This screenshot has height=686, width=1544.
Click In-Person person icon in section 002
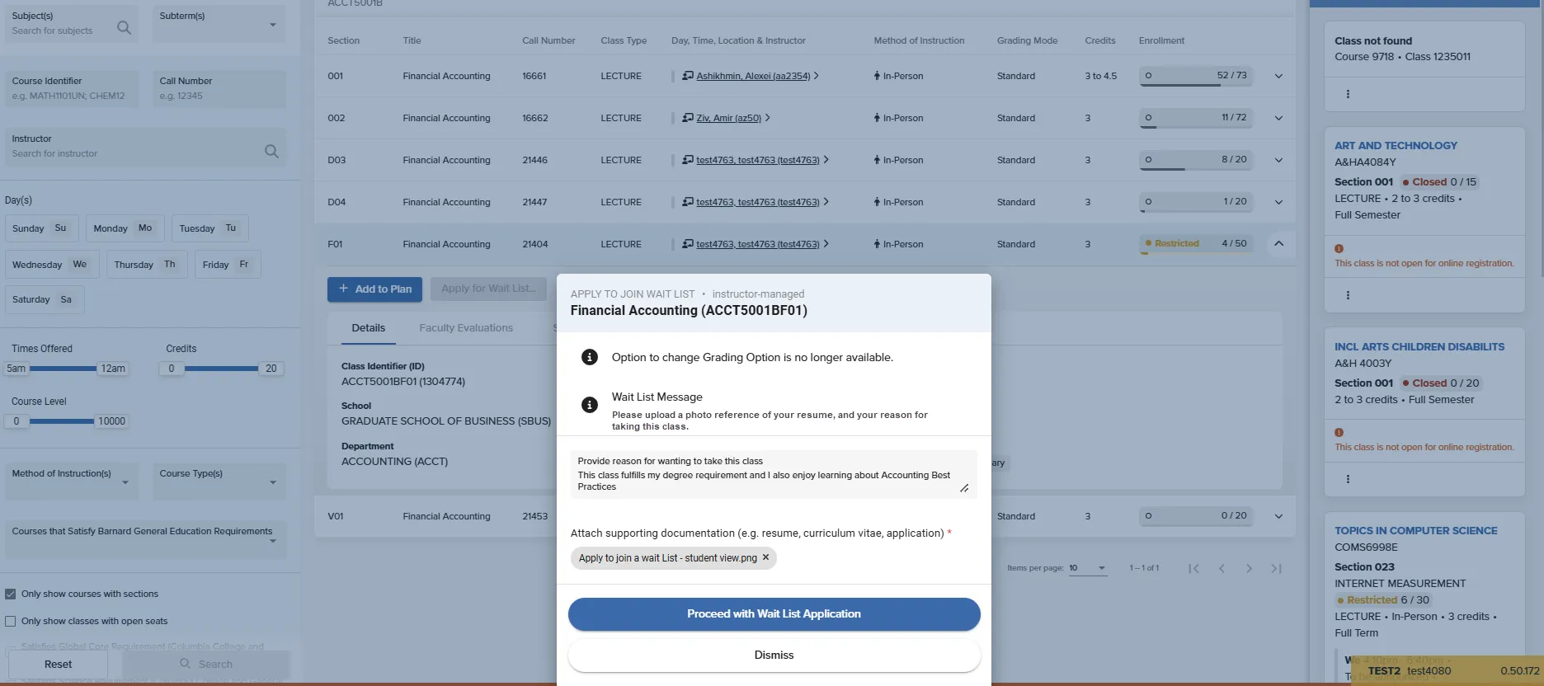[877, 118]
